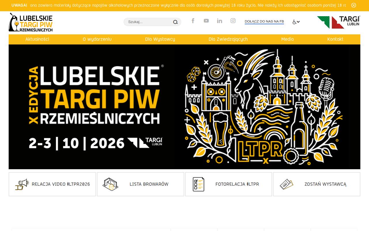The height and width of the screenshot is (231, 369).
Task: Open the Targi Lublin logo
Action: pos(339,22)
